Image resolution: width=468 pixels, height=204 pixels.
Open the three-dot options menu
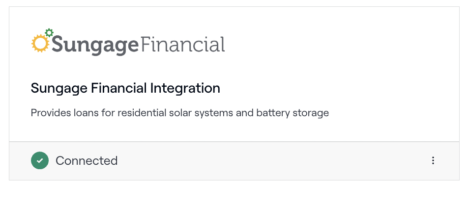(x=433, y=160)
